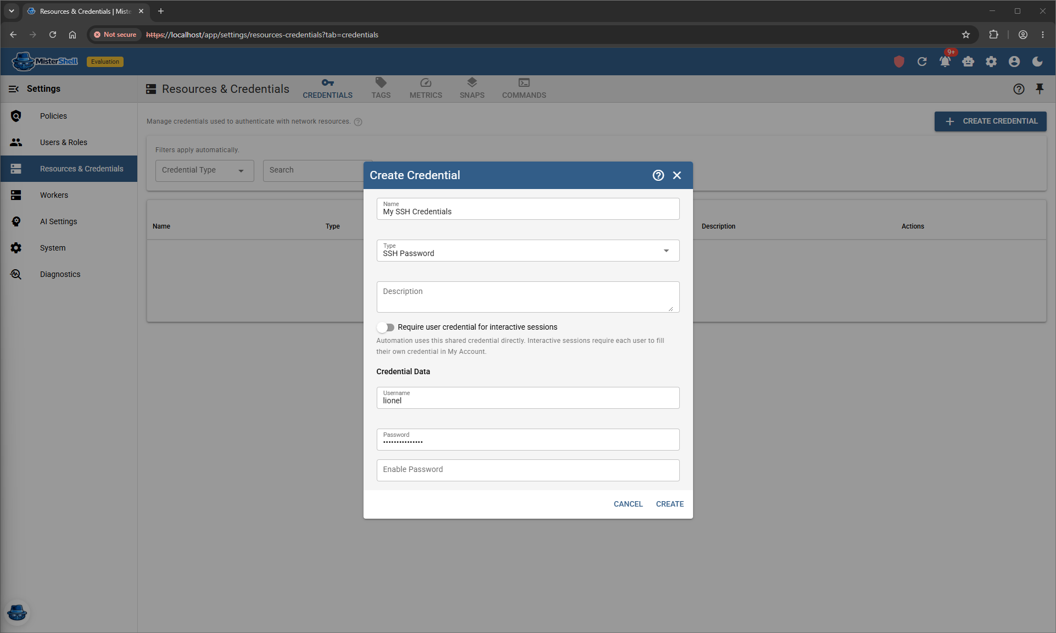Switch to the Snaps tab

472,88
